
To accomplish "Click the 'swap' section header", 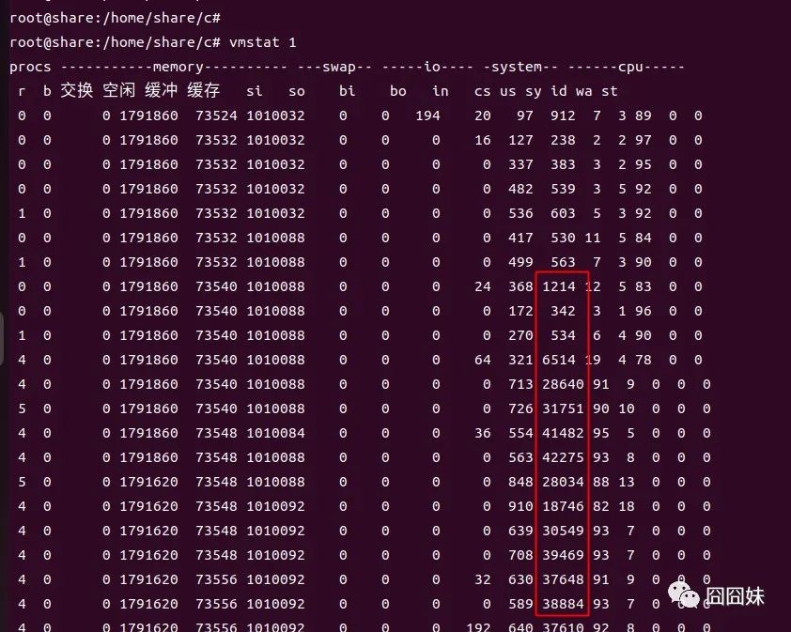I will [339, 67].
